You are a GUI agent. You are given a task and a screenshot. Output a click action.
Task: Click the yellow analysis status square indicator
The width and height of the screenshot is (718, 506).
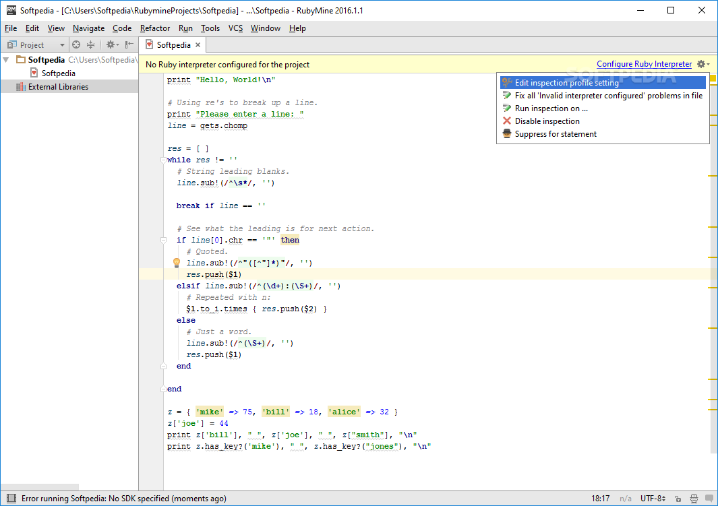point(713,79)
